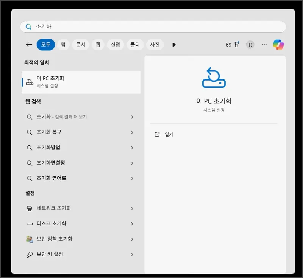Select the 앱 filter tab
The image size is (303, 278).
coord(63,45)
